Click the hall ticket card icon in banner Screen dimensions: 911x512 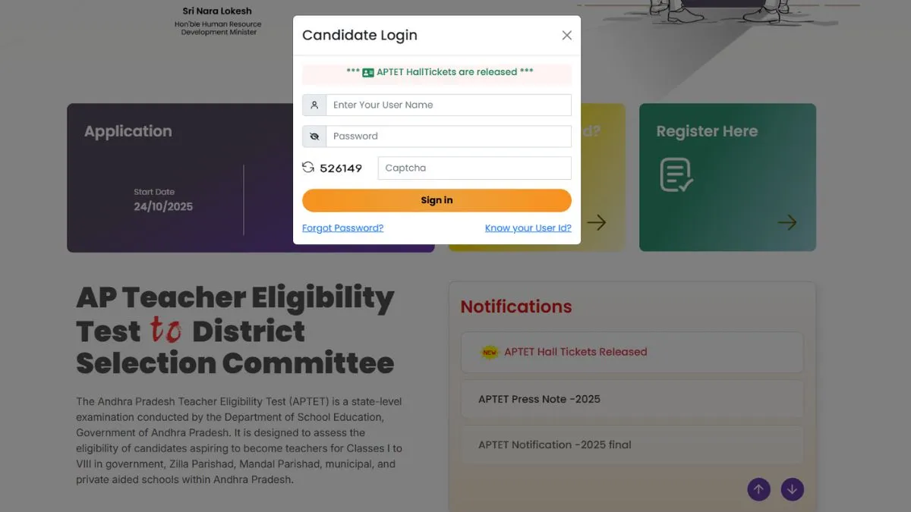pos(367,74)
